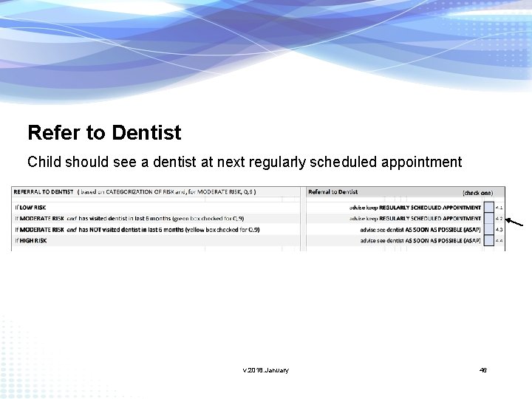Click the first 'advise keep REGULARLY SCHEDULED APPOINTMENT' text
Image resolution: width=532 pixels, height=399 pixels.
coord(415,208)
